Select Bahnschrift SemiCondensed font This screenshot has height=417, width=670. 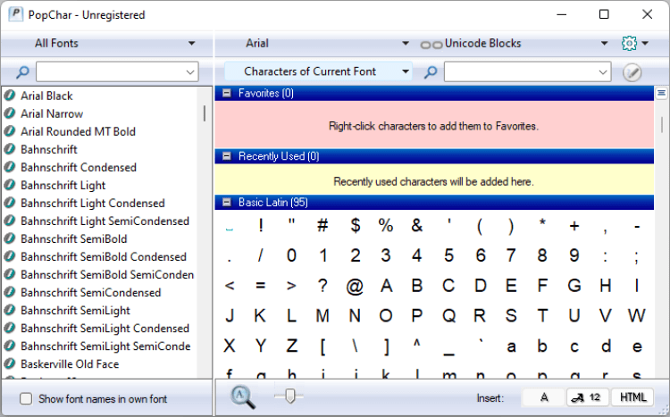click(x=90, y=293)
